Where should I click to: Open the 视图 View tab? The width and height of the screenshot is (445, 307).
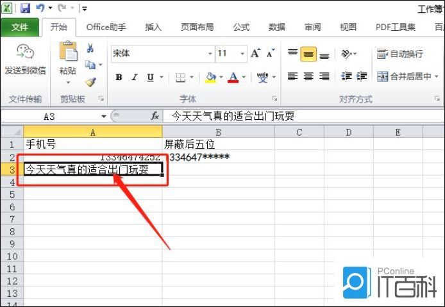(x=348, y=27)
